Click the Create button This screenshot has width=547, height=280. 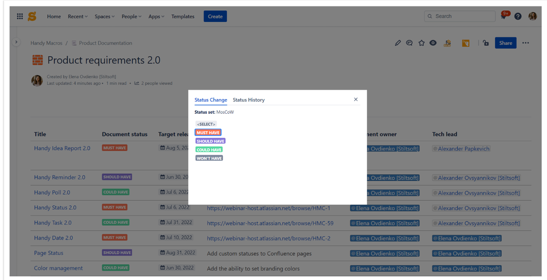click(215, 16)
